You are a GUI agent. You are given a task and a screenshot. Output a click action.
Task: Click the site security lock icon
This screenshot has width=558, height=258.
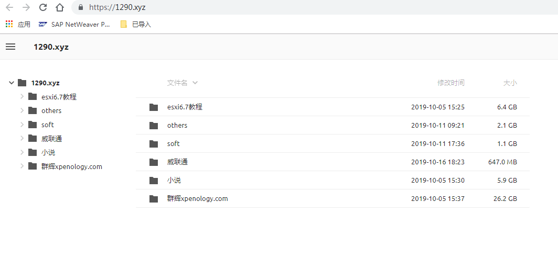(x=80, y=7)
